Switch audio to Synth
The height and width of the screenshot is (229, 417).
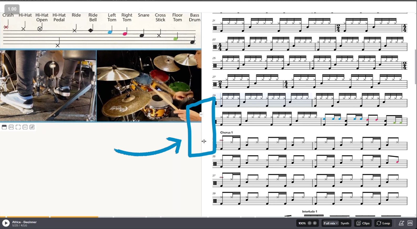tap(345, 223)
